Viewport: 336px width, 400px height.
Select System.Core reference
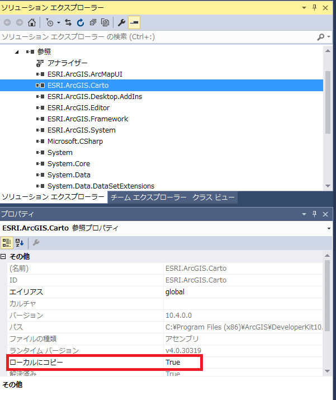coord(69,164)
